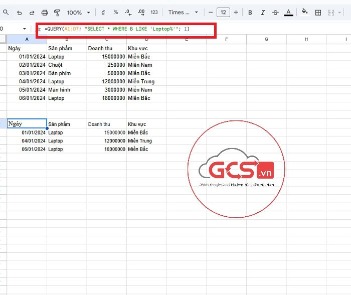Click the font size 12 input field
This screenshot has height=295, width=351.
(223, 13)
